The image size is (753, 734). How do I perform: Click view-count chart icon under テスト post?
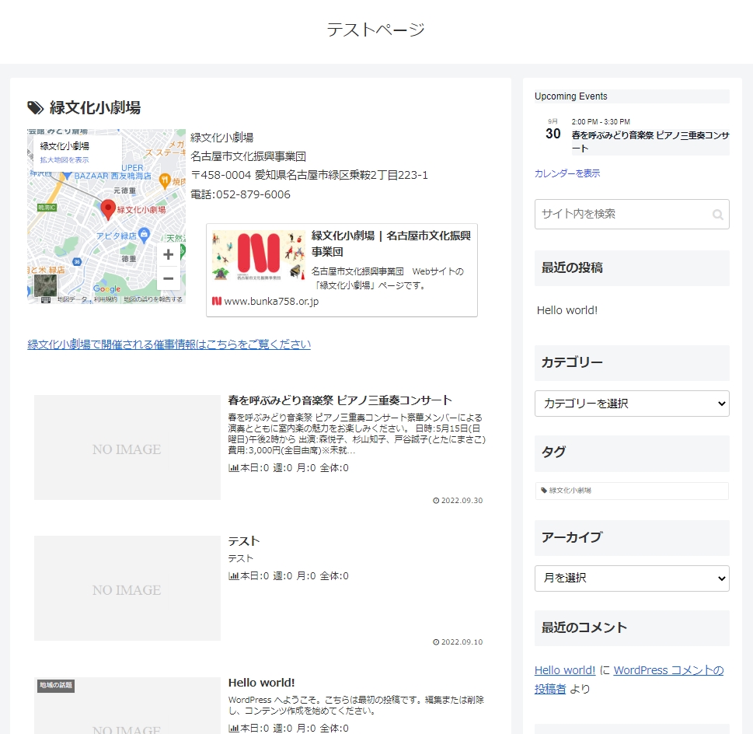click(x=233, y=576)
